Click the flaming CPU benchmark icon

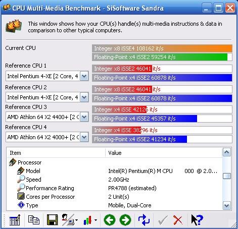pos(14,26)
